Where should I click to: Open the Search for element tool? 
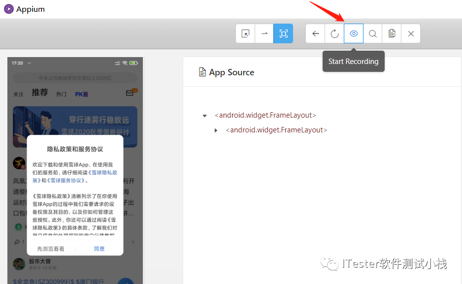click(373, 33)
